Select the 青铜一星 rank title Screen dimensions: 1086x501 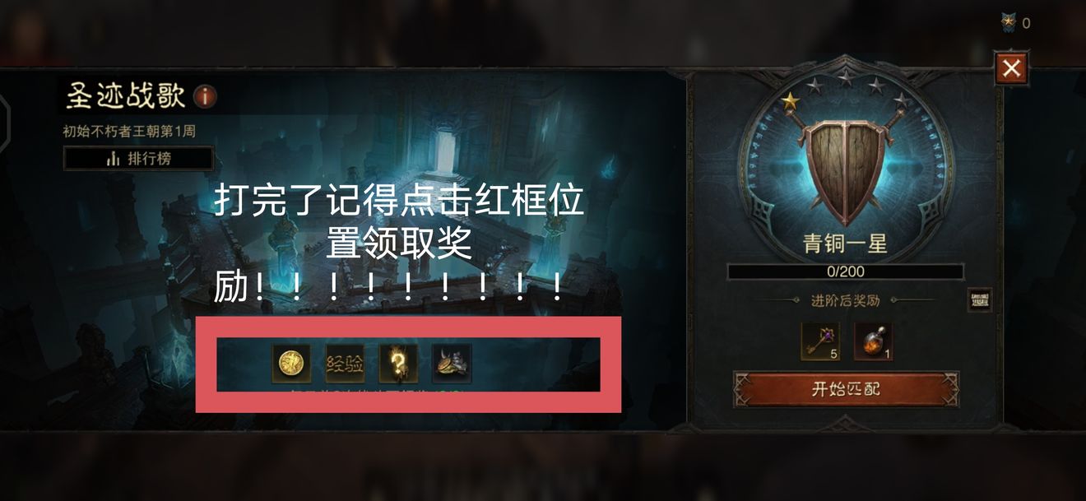(x=845, y=244)
